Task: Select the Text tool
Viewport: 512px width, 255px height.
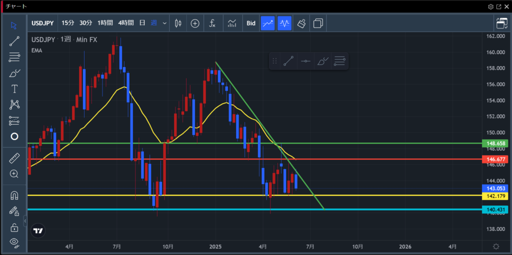Action: click(x=14, y=89)
